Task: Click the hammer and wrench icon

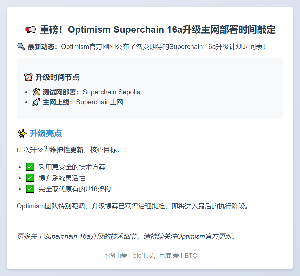Action: click(x=36, y=92)
